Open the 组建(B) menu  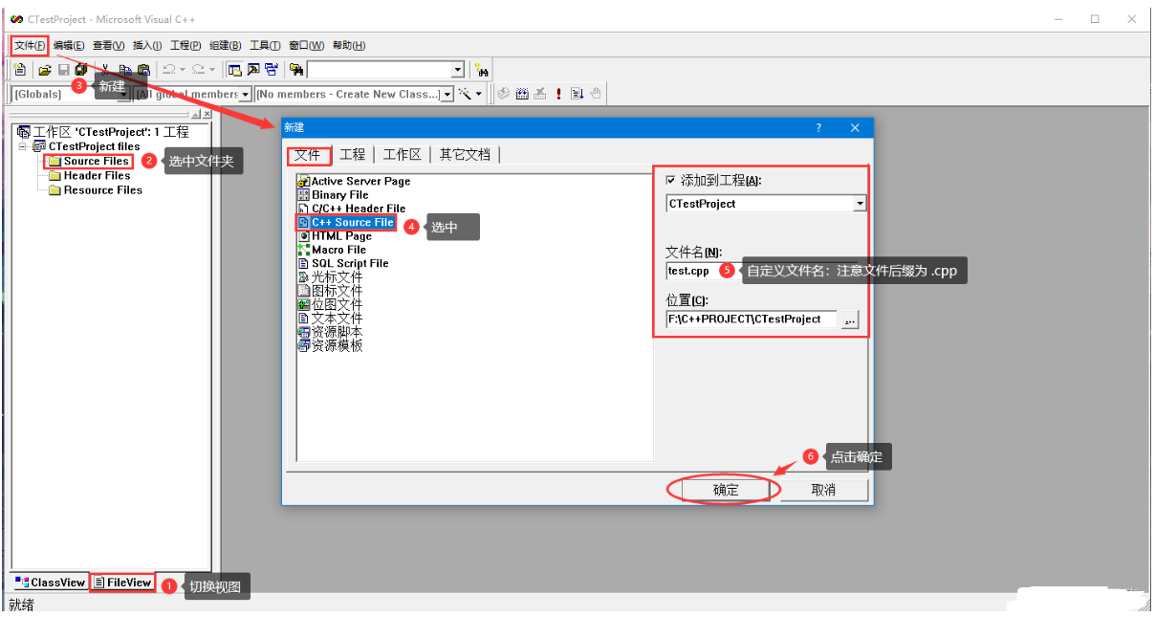tap(226, 45)
